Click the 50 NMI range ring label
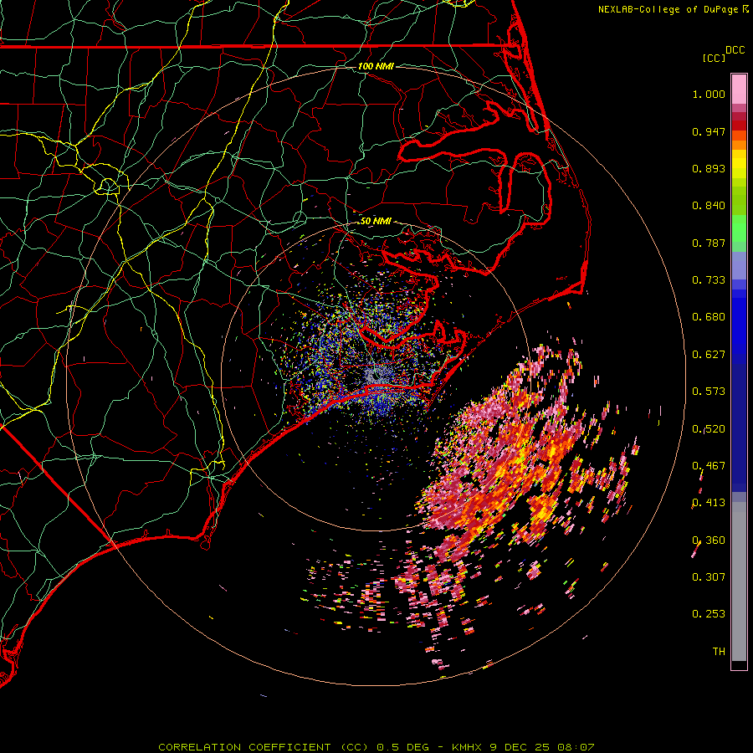753x753 pixels. [x=376, y=222]
